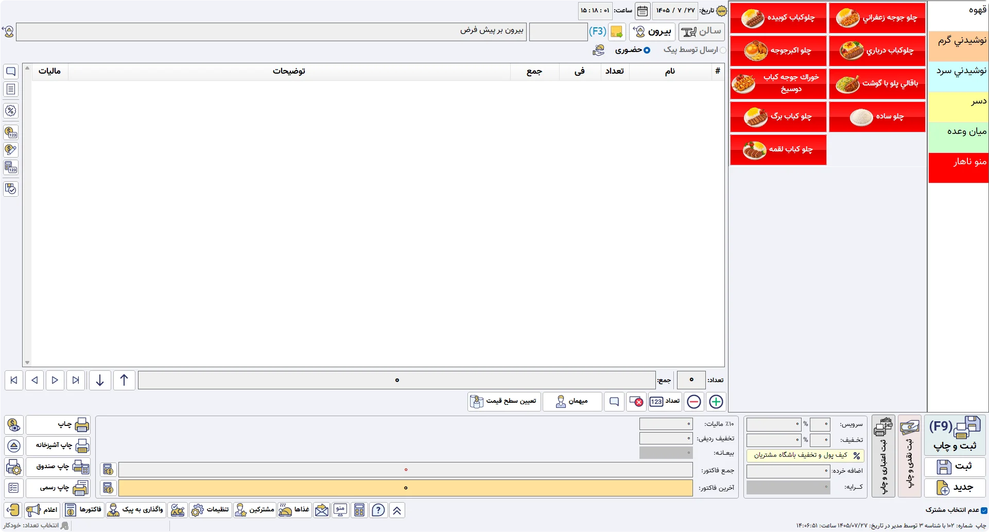Click the exit icon at bottom left

pyautogui.click(x=13, y=510)
